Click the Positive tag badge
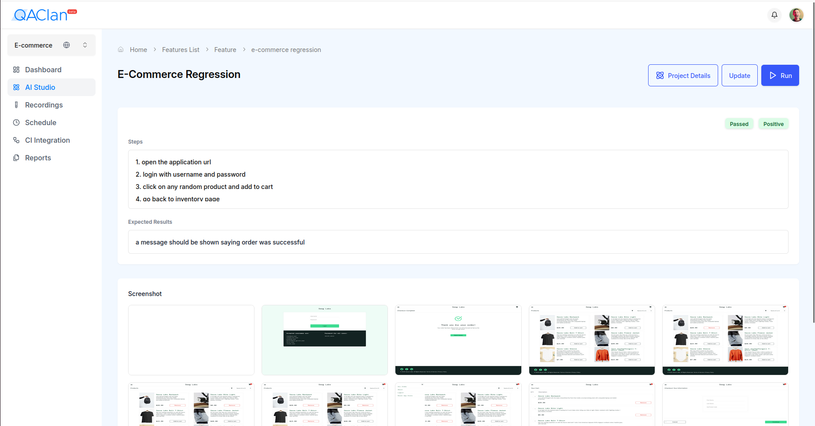The height and width of the screenshot is (426, 815). pyautogui.click(x=774, y=124)
